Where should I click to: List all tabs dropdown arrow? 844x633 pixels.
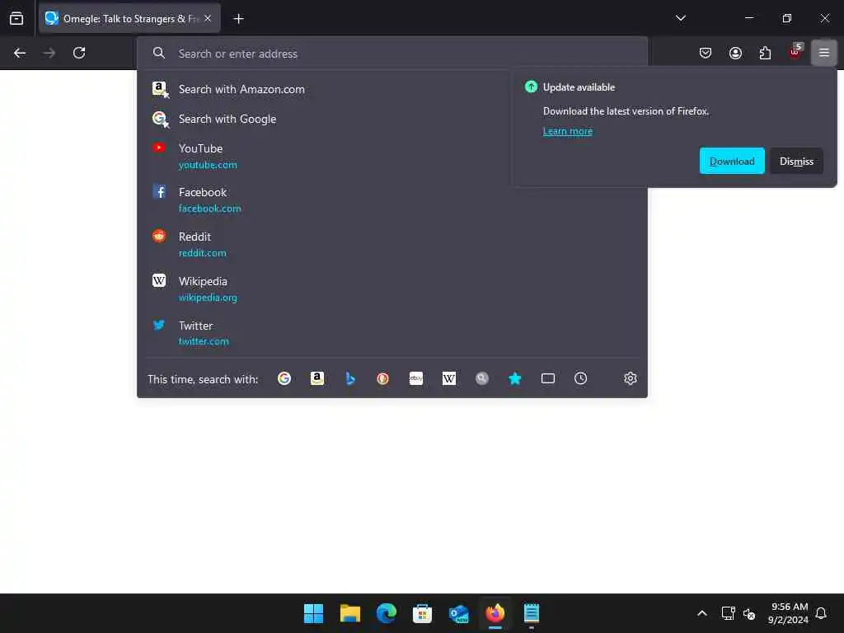[x=680, y=18]
